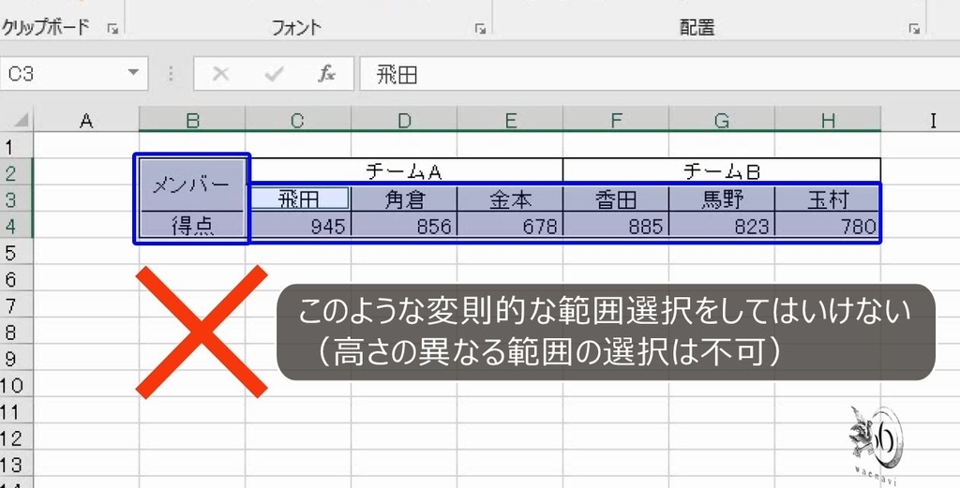Select the cell containing 金本
This screenshot has width=960, height=488.
510,199
